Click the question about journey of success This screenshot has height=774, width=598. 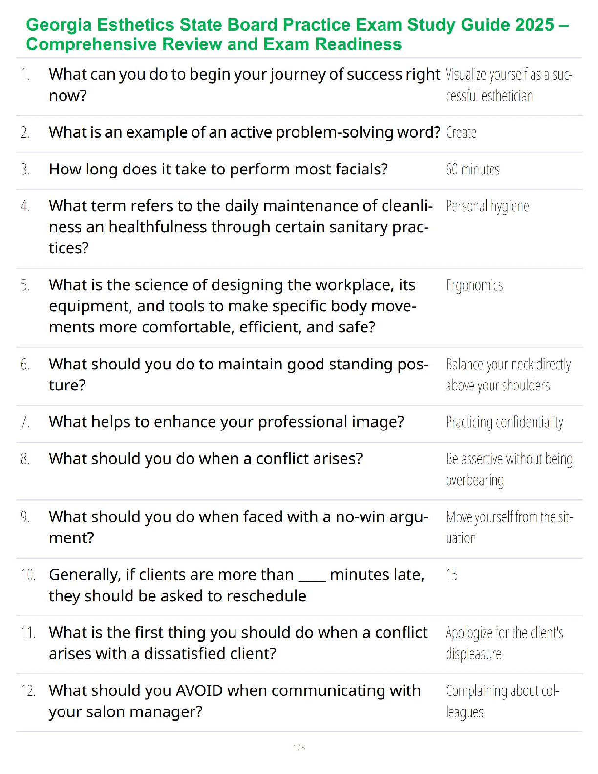(x=244, y=85)
